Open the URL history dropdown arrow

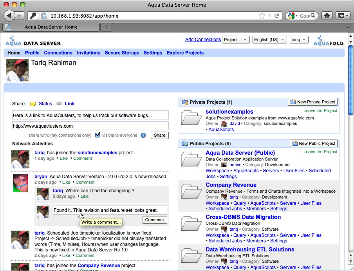(269, 16)
